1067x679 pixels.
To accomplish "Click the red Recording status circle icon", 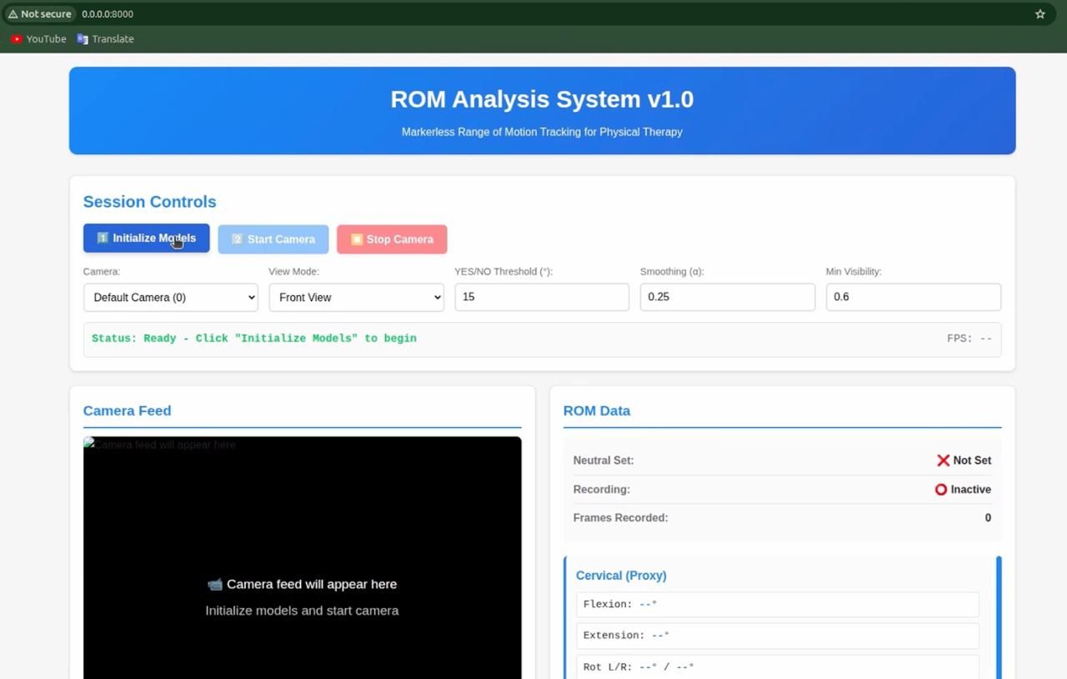I will click(x=940, y=490).
